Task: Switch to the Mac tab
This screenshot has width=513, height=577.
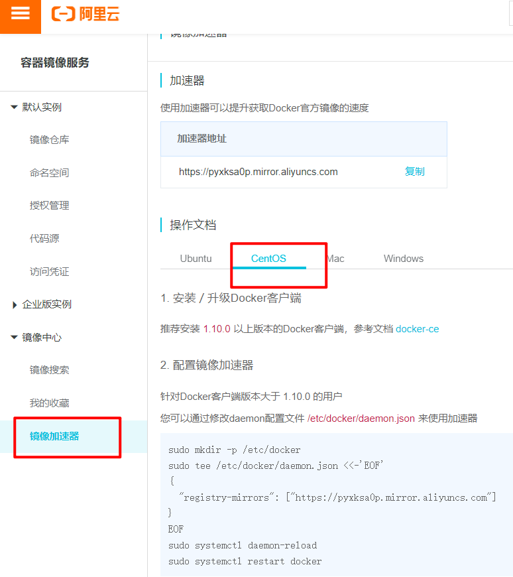Action: click(336, 259)
